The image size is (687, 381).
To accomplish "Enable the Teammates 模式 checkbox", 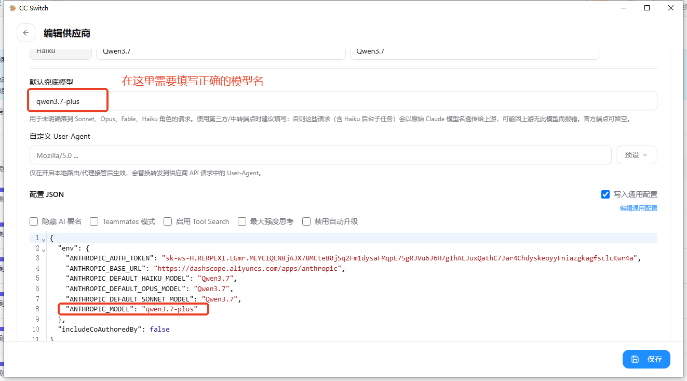I will pos(94,221).
